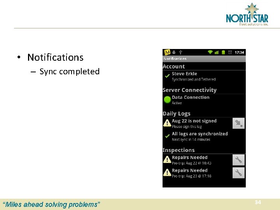Click the 'Miles ahead solving problems' tagline
This screenshot has height=210, width=280.
pos(51,205)
